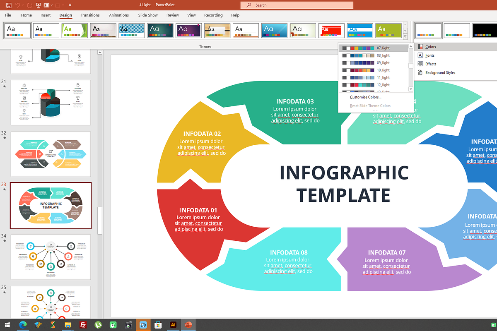Open uTorrent from taskbar
This screenshot has width=497, height=331.
[98, 325]
